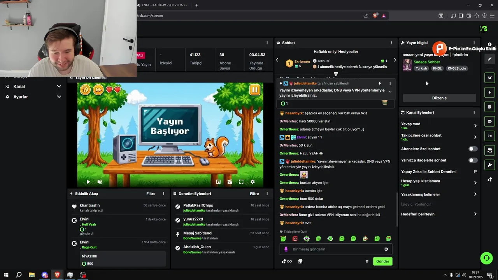Open taskbar notification center
The height and width of the screenshot is (280, 498).
pyautogui.click(x=490, y=275)
